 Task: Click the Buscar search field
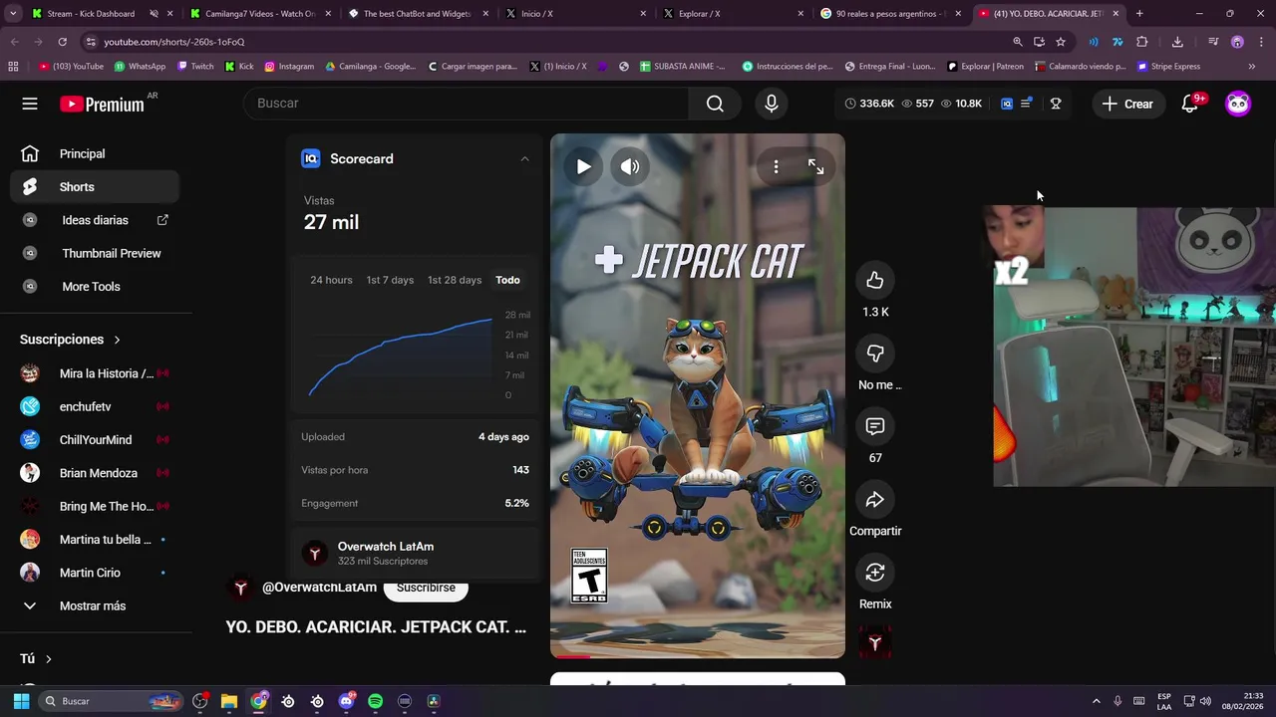pyautogui.click(x=466, y=104)
